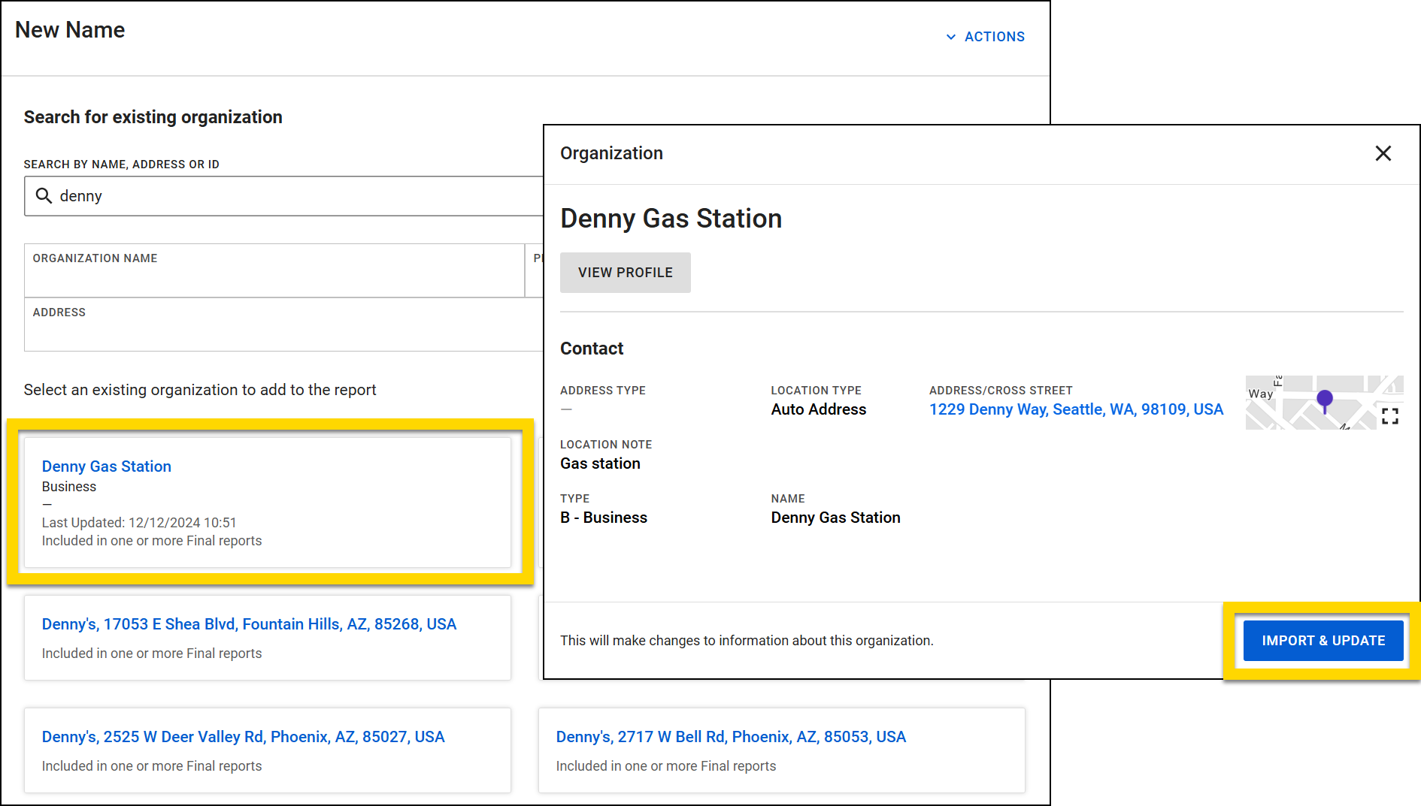1421x806 pixels.
Task: Click the search magnifier icon
Action: point(44,196)
